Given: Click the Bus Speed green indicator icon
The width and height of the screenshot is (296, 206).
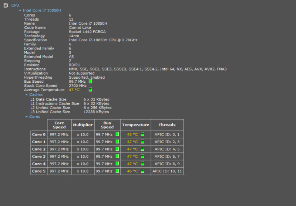Looking at the screenshot, I should tap(90, 81).
